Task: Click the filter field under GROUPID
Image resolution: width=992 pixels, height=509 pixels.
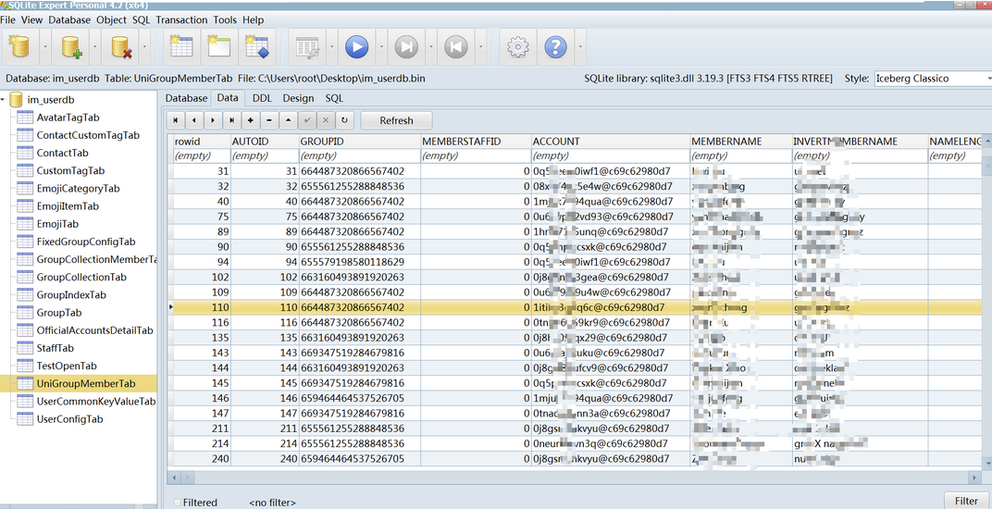Action: click(x=359, y=155)
